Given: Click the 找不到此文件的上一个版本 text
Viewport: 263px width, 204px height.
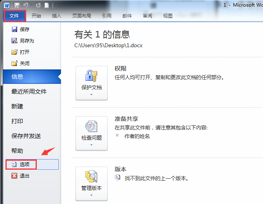Looking at the screenshot, I should click(157, 178).
